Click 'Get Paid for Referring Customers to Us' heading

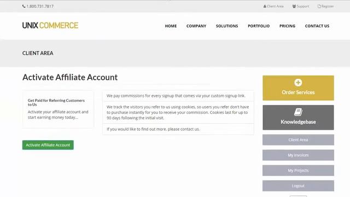pos(56,102)
